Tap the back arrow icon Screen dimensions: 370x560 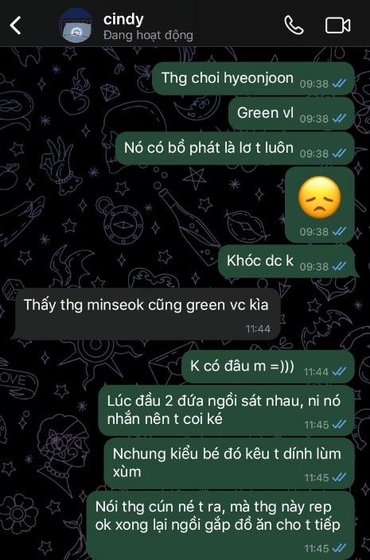pyautogui.click(x=15, y=25)
